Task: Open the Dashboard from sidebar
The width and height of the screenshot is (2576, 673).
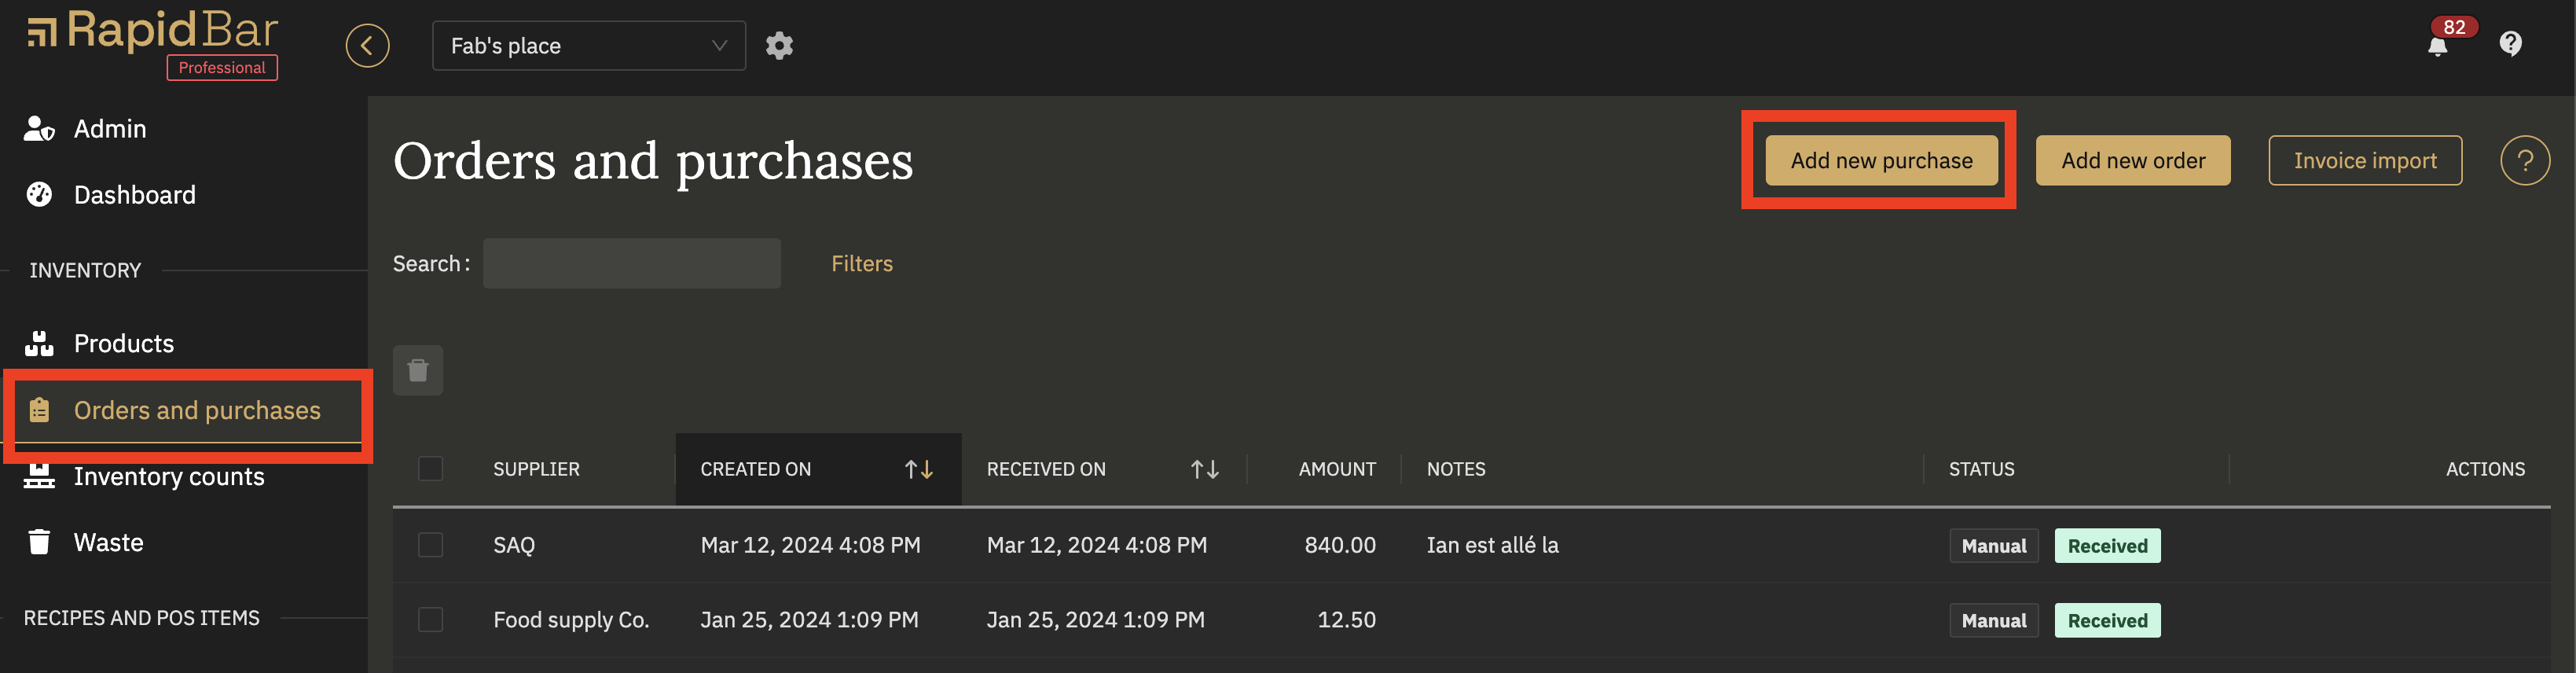Action: coord(134,195)
